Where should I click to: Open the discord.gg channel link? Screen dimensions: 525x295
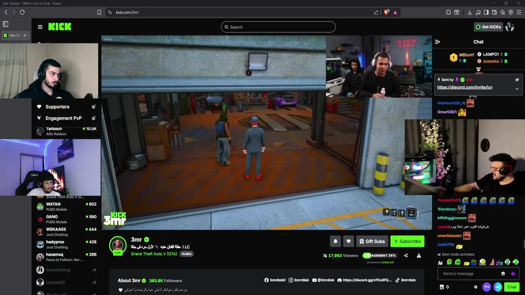[x=365, y=280]
